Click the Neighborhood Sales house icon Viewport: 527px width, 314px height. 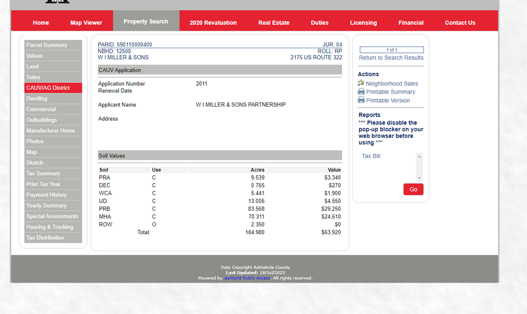(361, 83)
